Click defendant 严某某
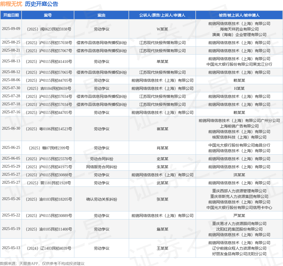 [239, 216]
